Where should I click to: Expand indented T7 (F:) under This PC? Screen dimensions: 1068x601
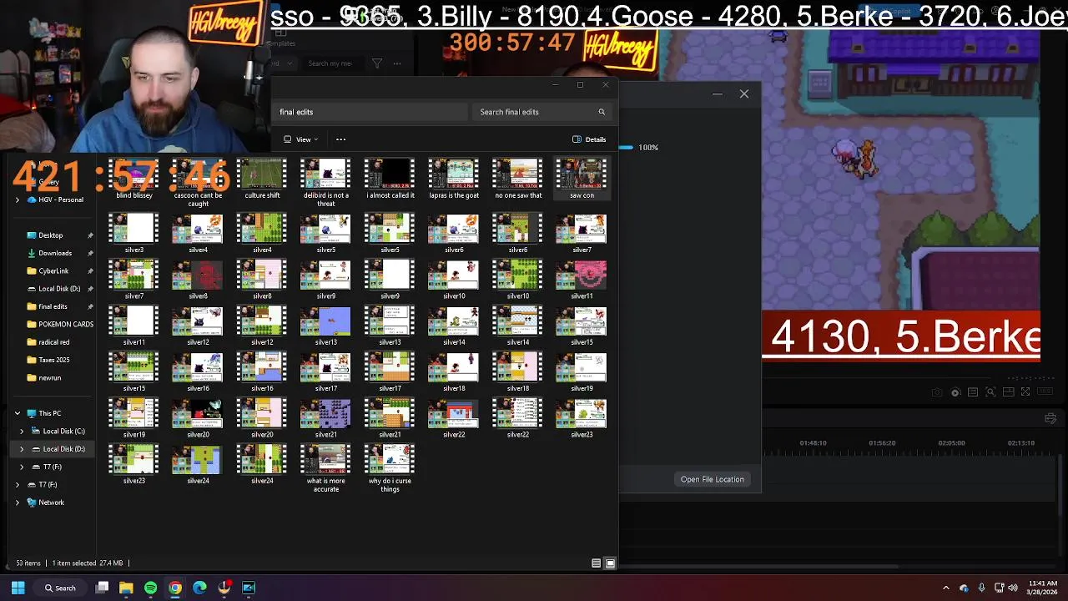pyautogui.click(x=22, y=467)
